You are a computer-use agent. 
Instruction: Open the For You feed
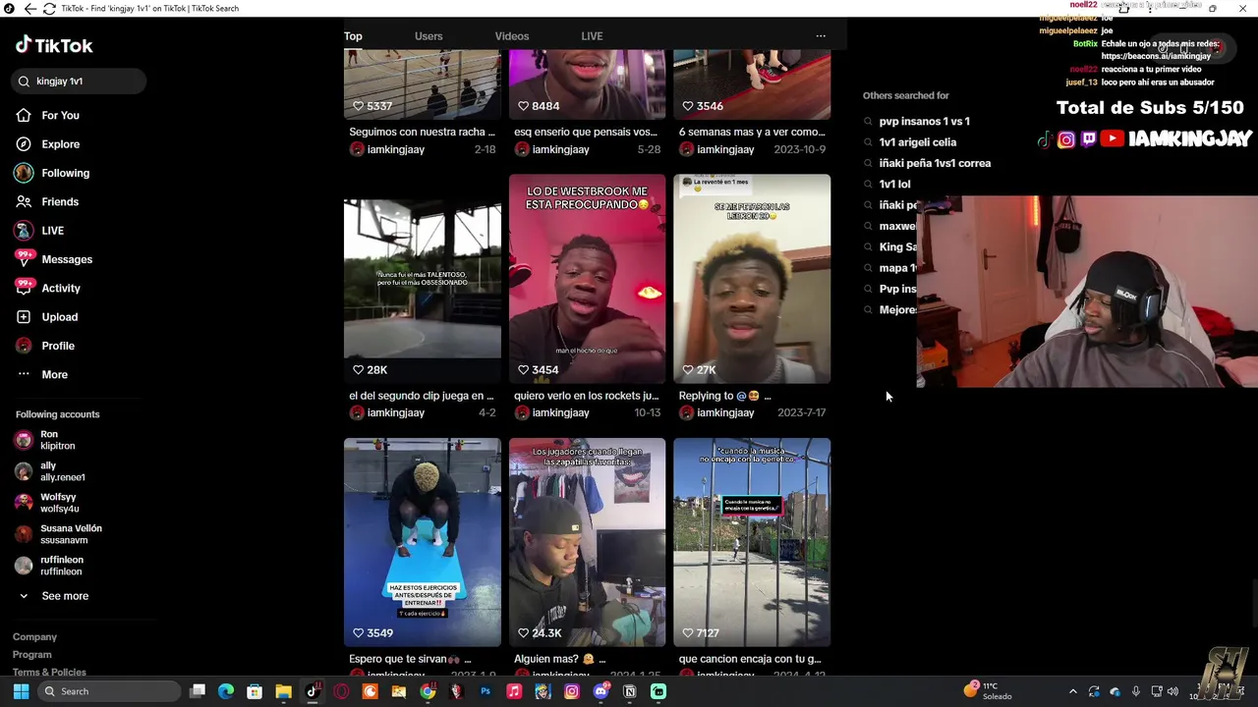tap(47, 115)
